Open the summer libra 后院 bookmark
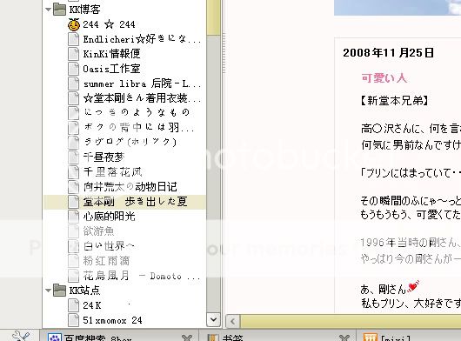The height and width of the screenshot is (341, 461). pyautogui.click(x=142, y=84)
